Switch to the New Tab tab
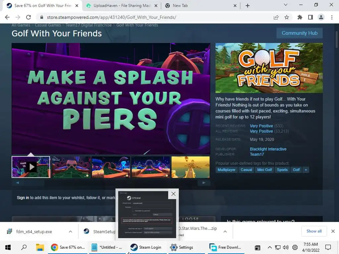 point(201,6)
